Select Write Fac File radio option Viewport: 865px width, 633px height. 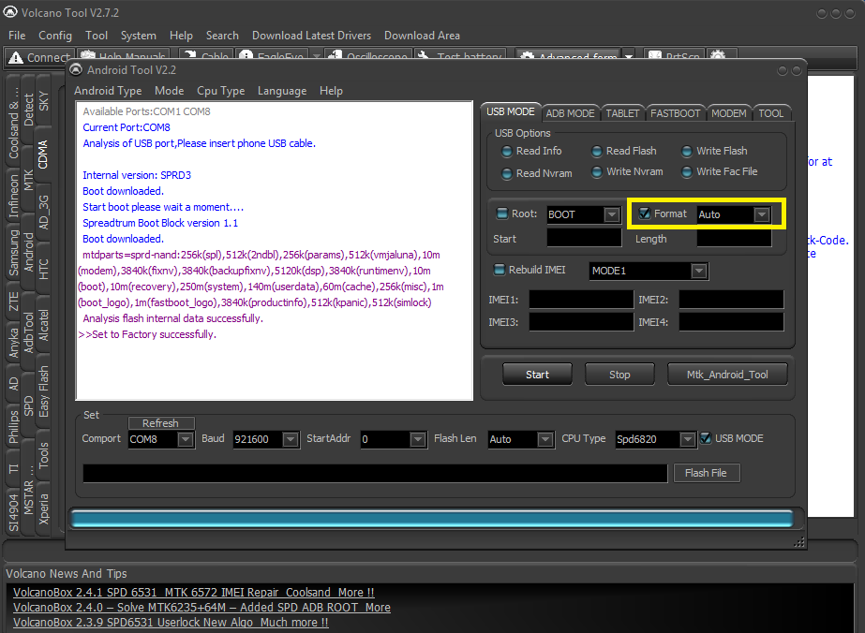[687, 172]
